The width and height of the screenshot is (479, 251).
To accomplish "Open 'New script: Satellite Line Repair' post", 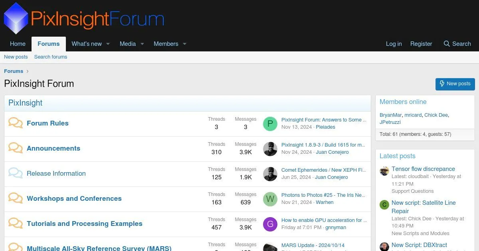I will coord(424,207).
